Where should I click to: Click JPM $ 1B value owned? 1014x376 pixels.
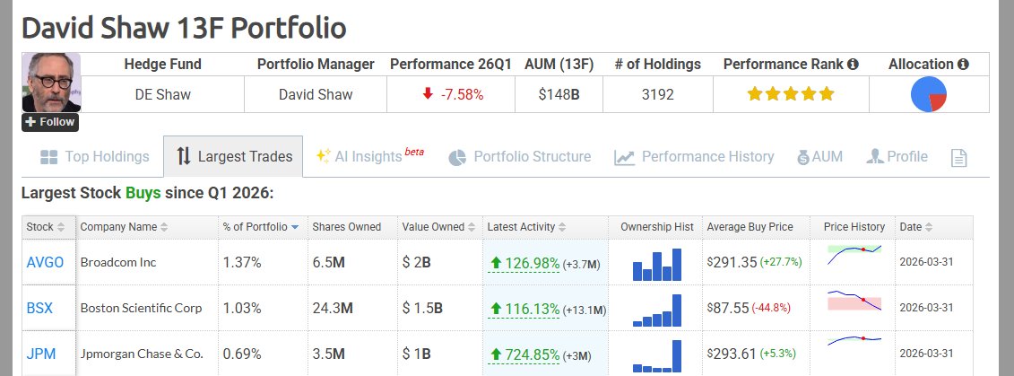417,354
